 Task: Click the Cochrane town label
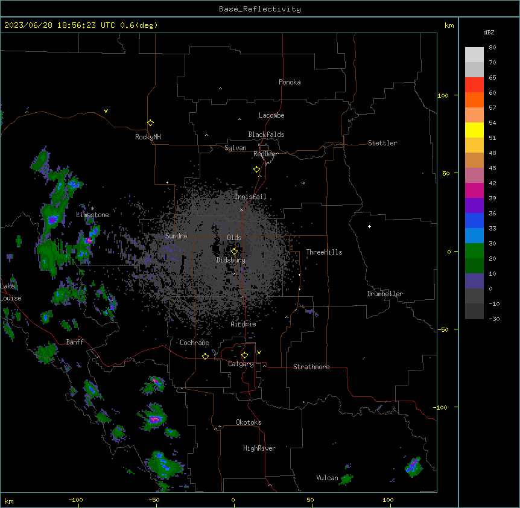click(194, 343)
